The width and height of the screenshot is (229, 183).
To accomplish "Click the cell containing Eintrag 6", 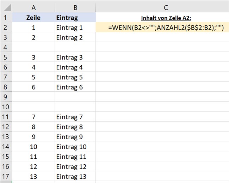I will point(75,87).
